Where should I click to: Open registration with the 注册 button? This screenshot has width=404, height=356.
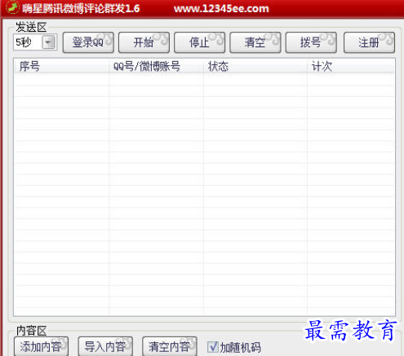[x=369, y=42]
